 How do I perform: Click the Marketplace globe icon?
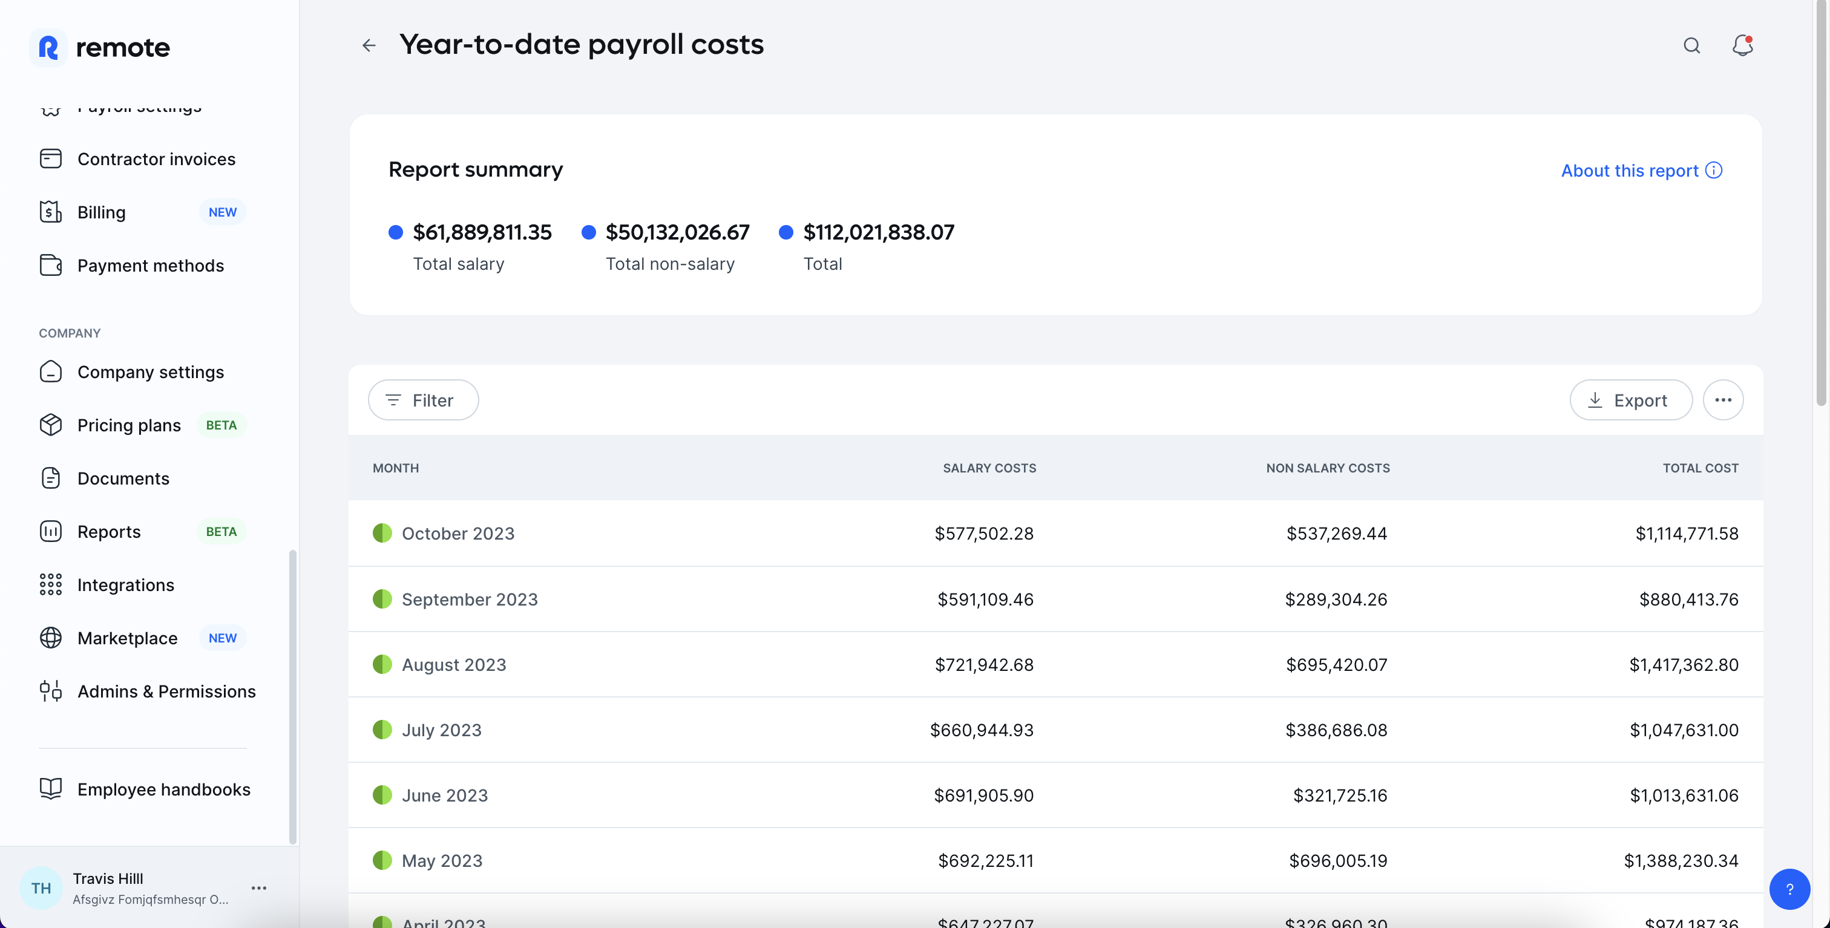click(50, 638)
